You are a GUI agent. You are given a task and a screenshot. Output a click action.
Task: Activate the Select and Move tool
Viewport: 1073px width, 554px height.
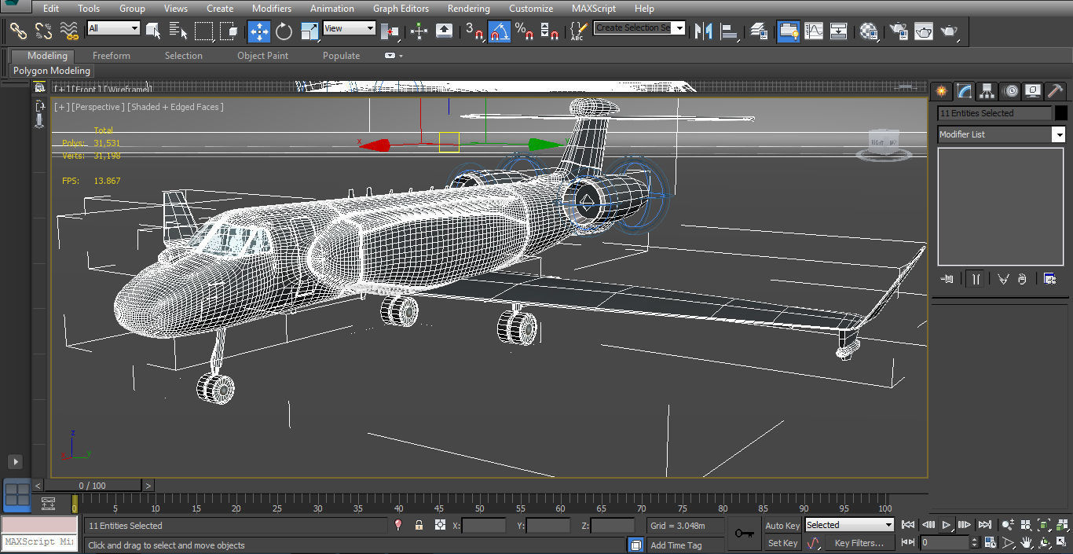pos(259,31)
